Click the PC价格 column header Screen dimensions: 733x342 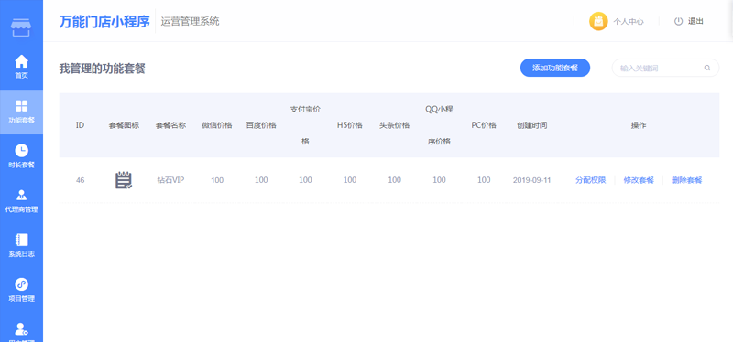point(484,125)
